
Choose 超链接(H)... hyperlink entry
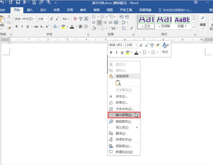coord(123,146)
